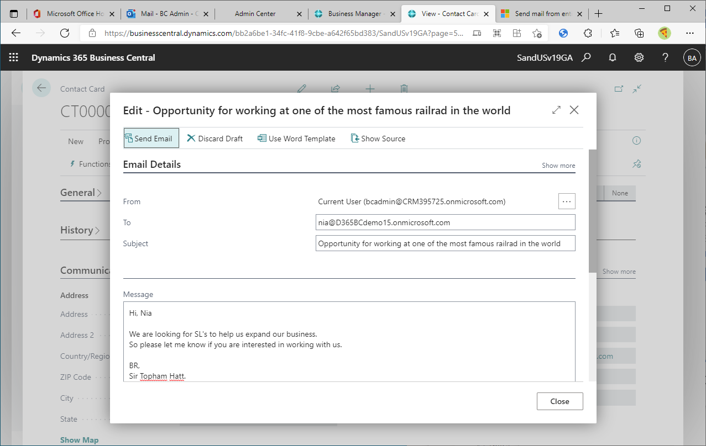Open the notifications bell in the header

click(x=612, y=57)
